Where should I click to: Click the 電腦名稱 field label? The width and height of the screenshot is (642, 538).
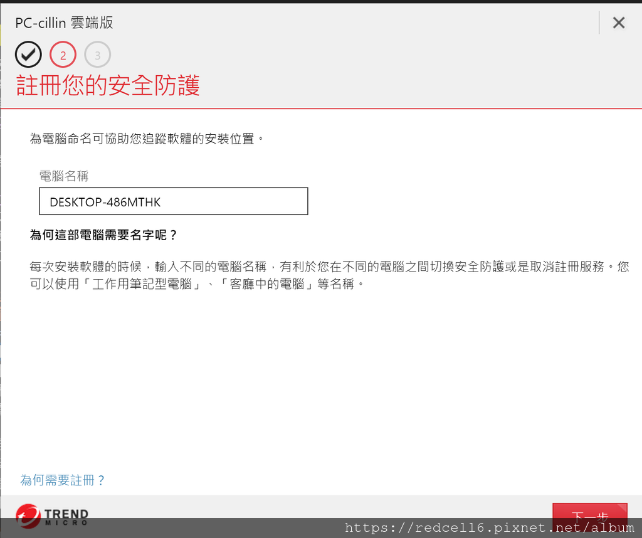[64, 176]
